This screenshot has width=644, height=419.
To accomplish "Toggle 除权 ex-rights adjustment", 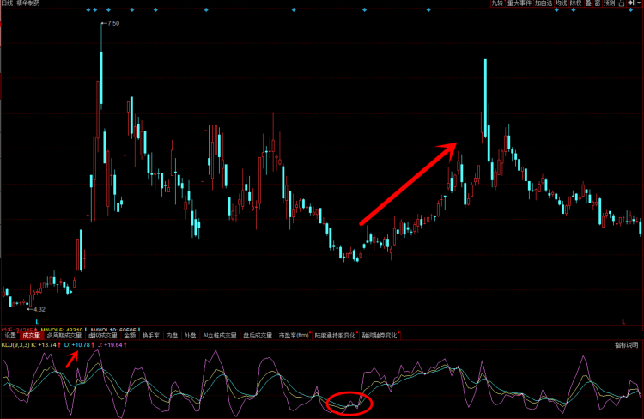I will pyautogui.click(x=576, y=3).
